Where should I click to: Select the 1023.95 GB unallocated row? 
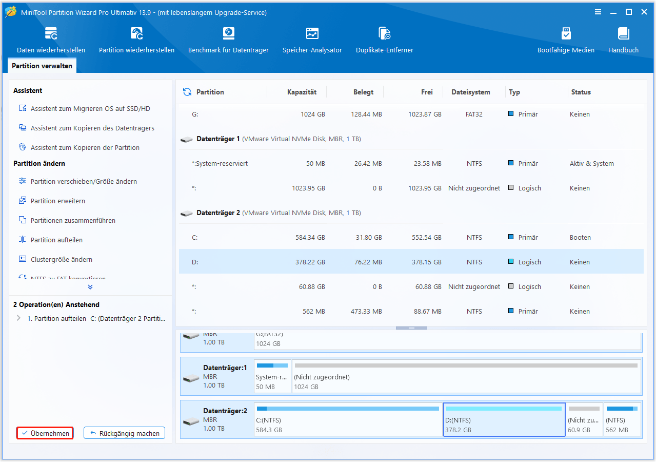pyautogui.click(x=411, y=188)
